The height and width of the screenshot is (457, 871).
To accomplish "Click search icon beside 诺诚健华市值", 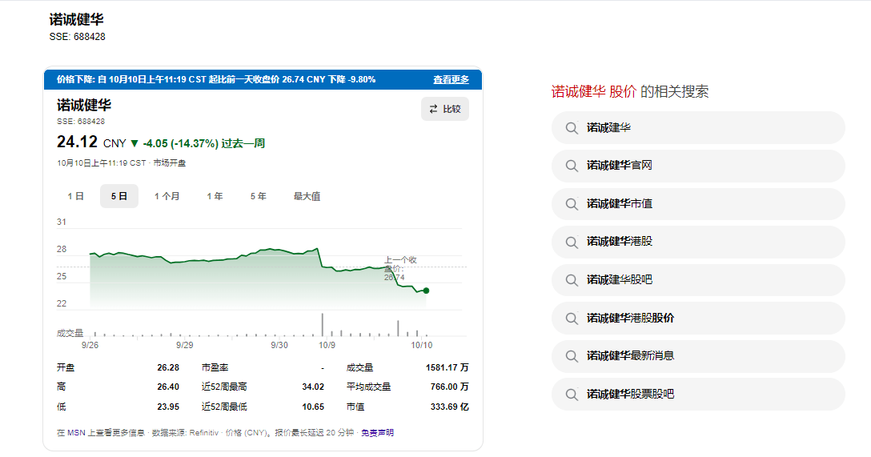I will [x=572, y=203].
